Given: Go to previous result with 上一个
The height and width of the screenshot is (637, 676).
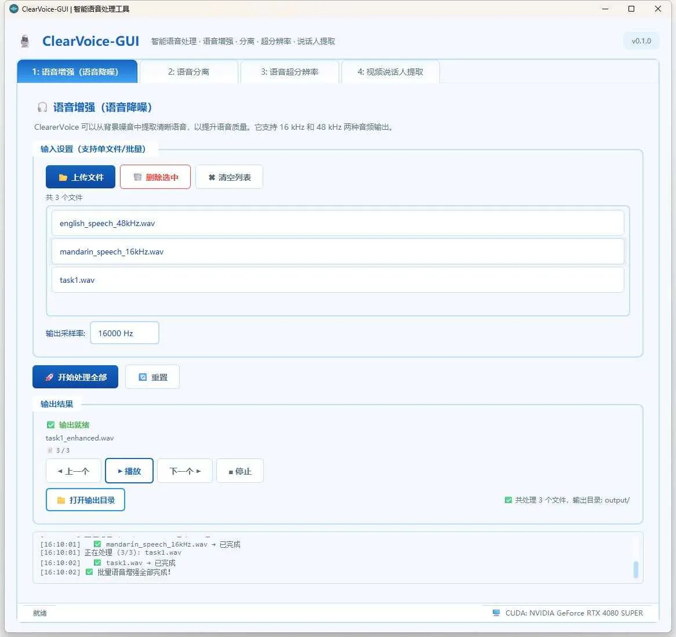Looking at the screenshot, I should tap(73, 471).
